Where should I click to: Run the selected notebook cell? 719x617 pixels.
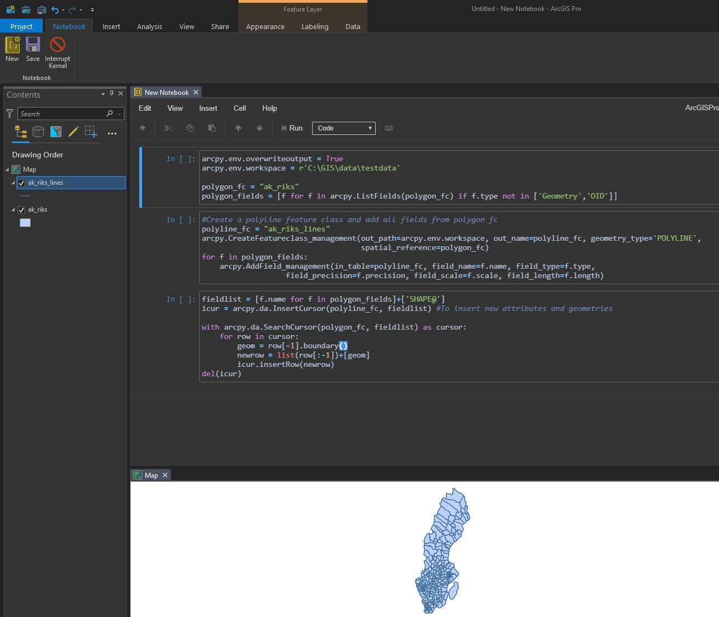(292, 128)
